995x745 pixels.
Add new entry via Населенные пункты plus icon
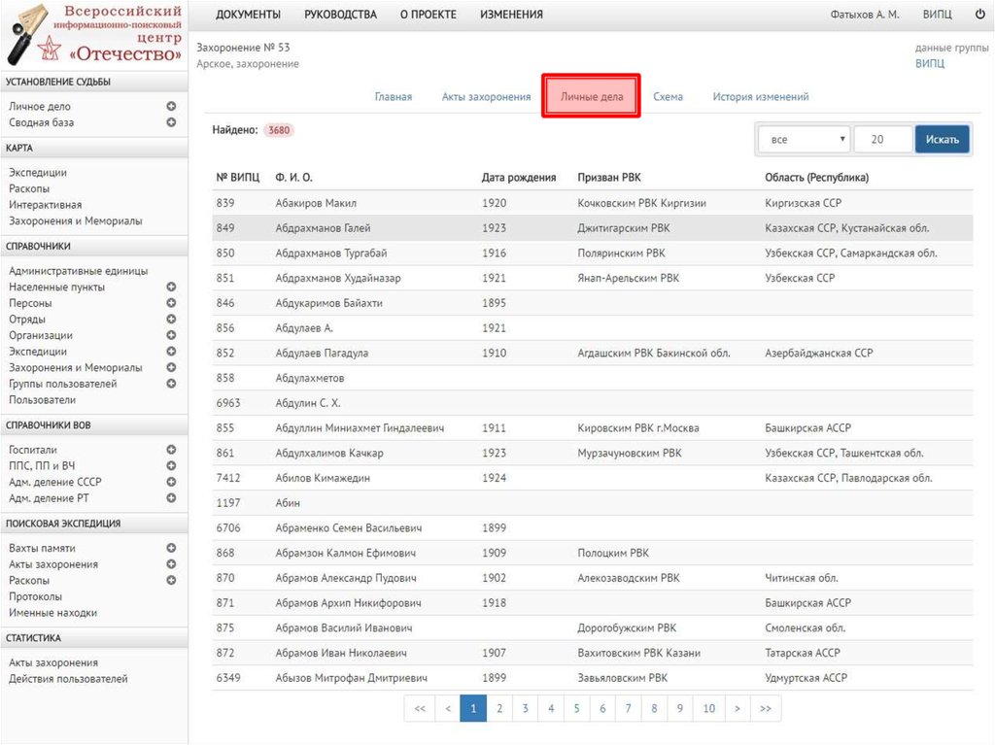[x=171, y=288]
